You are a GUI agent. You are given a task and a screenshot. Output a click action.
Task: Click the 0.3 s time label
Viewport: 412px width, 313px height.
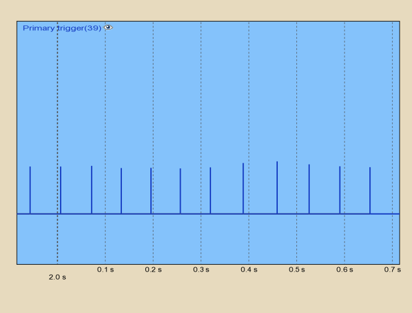tap(200, 270)
